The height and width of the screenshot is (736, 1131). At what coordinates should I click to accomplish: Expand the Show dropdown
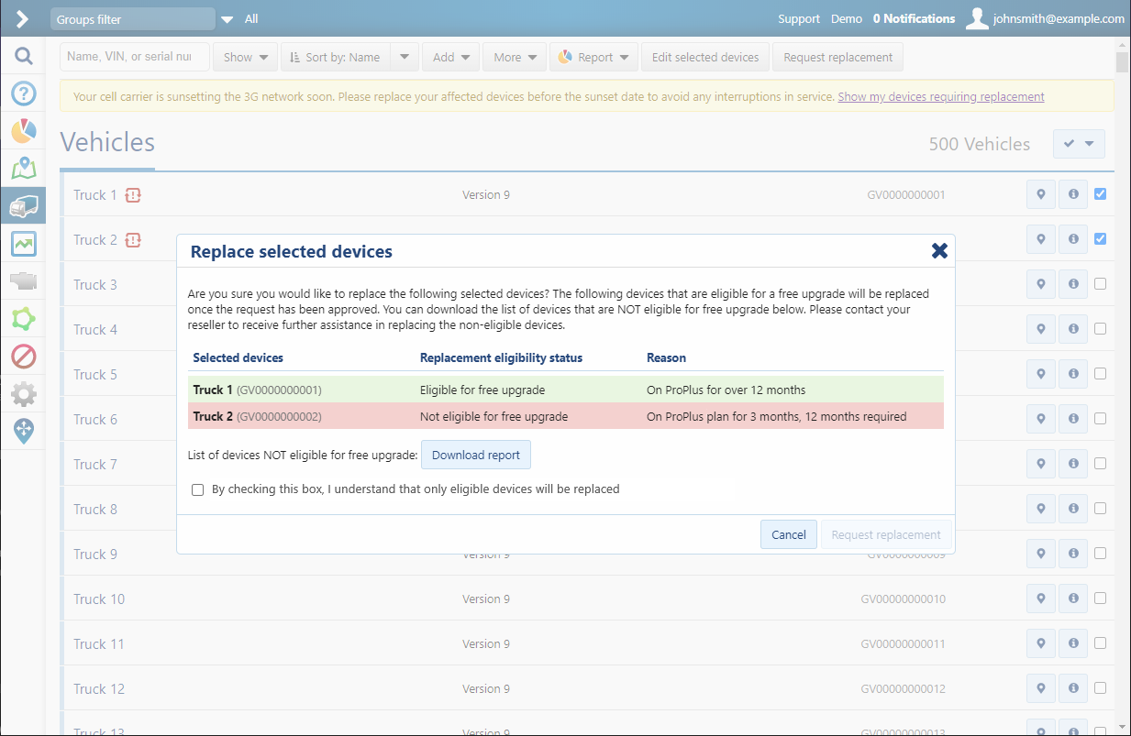pos(245,57)
